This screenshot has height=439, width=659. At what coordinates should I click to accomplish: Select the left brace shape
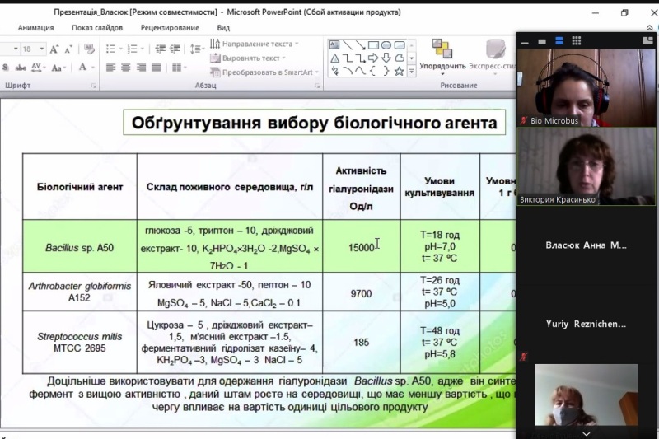[373, 71]
